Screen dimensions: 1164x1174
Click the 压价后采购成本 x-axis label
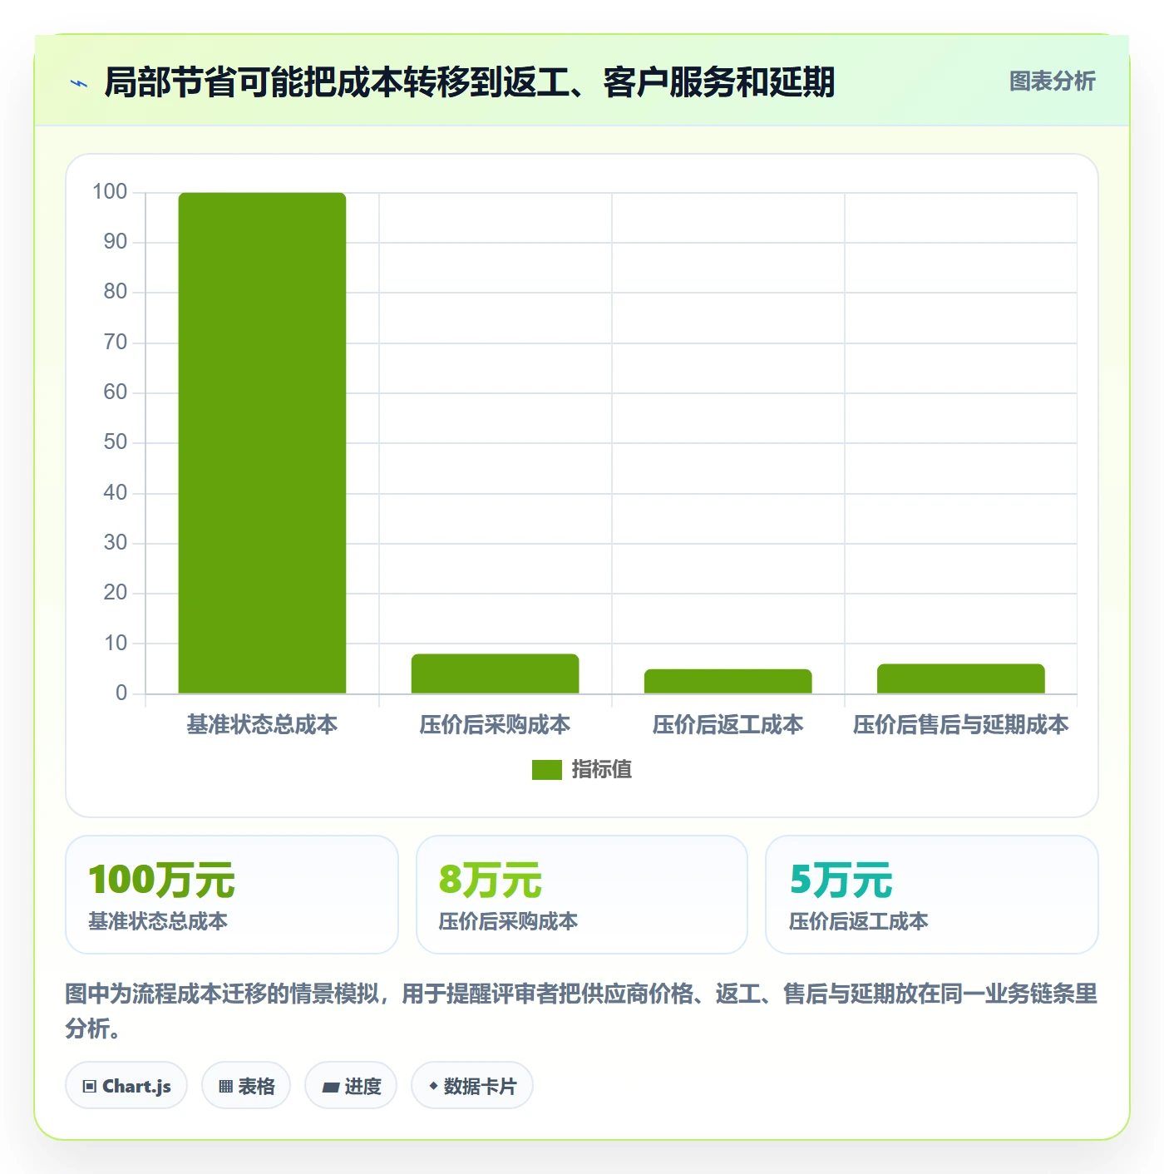[495, 725]
